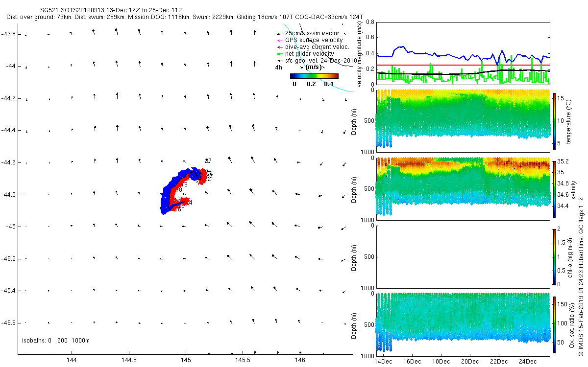
Task: Click the oxygen saturation ratio colorbar
Action: pyautogui.click(x=555, y=324)
